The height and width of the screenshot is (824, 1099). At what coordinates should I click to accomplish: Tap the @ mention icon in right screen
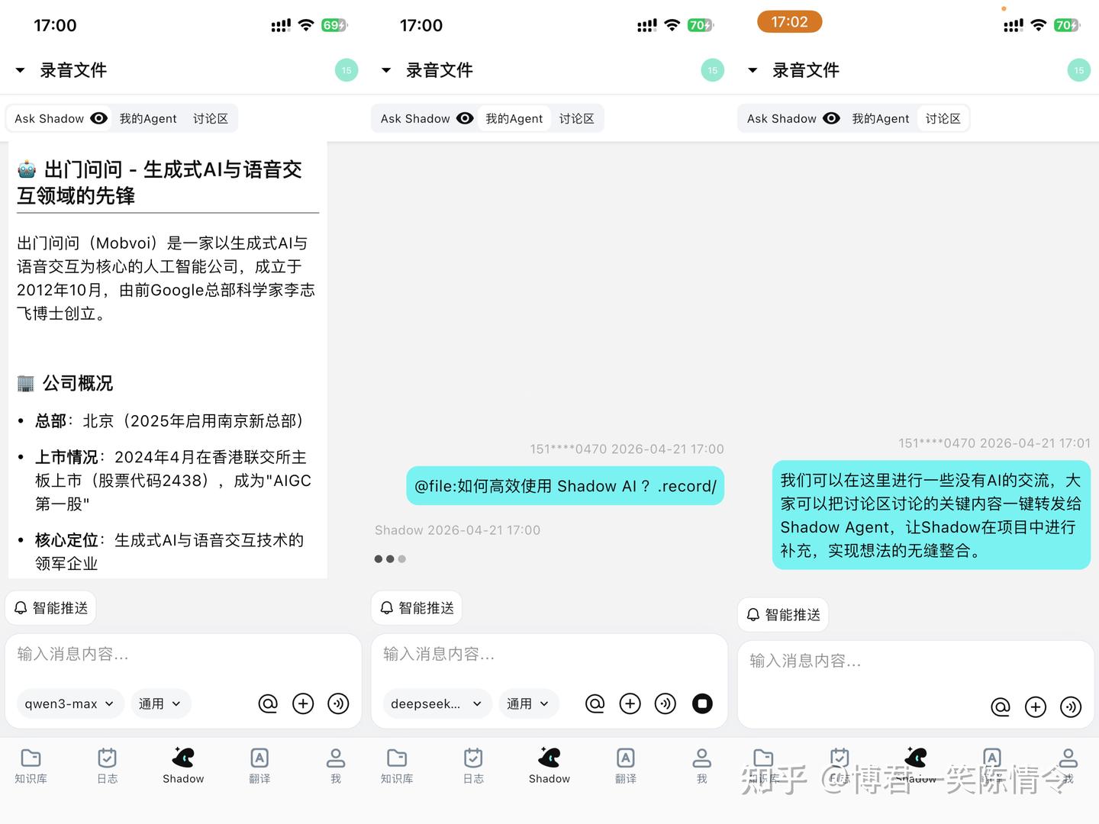[1001, 707]
